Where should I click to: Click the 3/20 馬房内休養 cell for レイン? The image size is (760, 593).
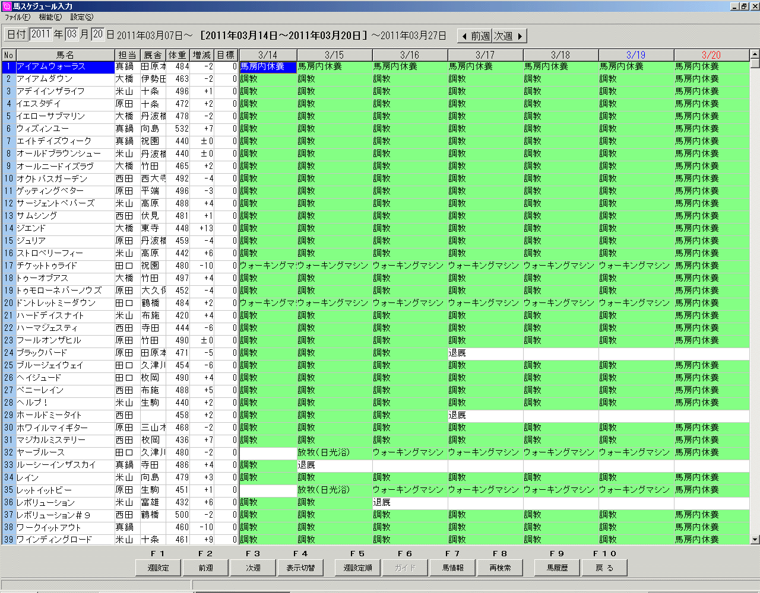711,477
